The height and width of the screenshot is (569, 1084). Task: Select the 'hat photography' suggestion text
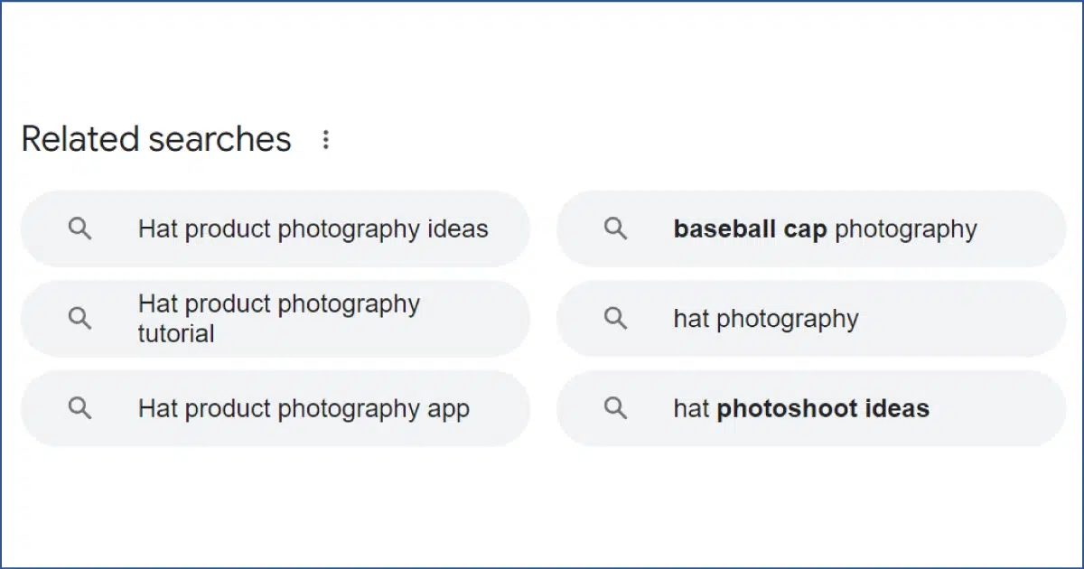[766, 319]
